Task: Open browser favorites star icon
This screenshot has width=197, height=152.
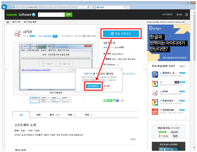Action: click(190, 7)
